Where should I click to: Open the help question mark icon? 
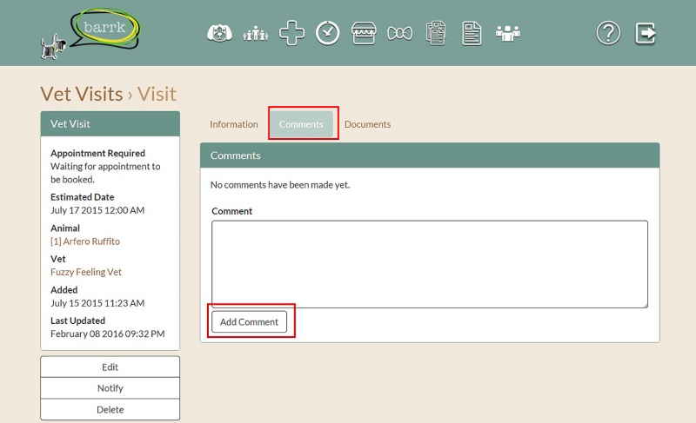click(608, 33)
